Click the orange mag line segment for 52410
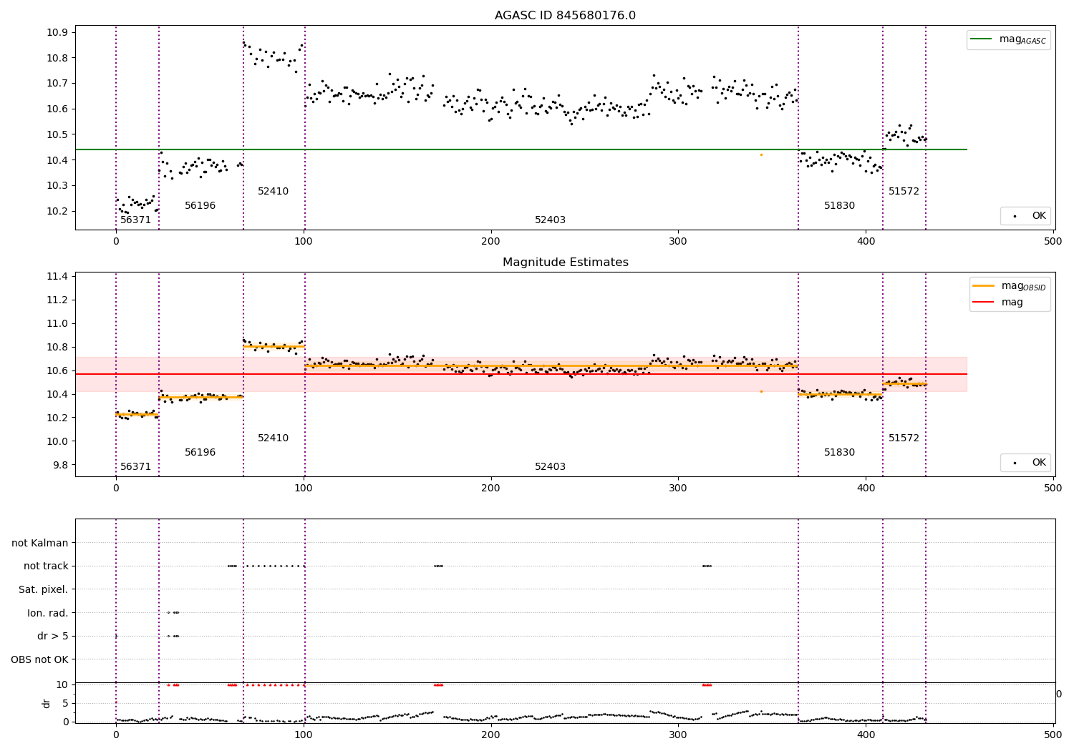Viewport: 1074px width, 751px height. coord(274,347)
